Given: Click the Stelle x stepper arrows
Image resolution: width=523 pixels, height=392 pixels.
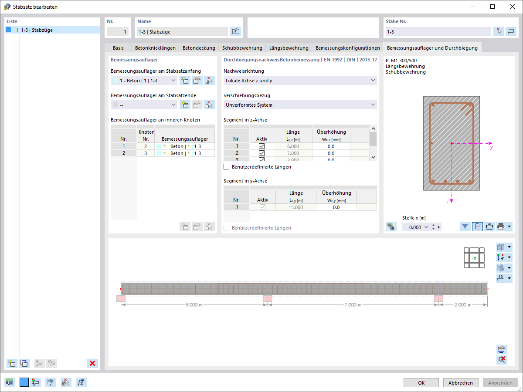Looking at the screenshot, I should click(x=433, y=227).
